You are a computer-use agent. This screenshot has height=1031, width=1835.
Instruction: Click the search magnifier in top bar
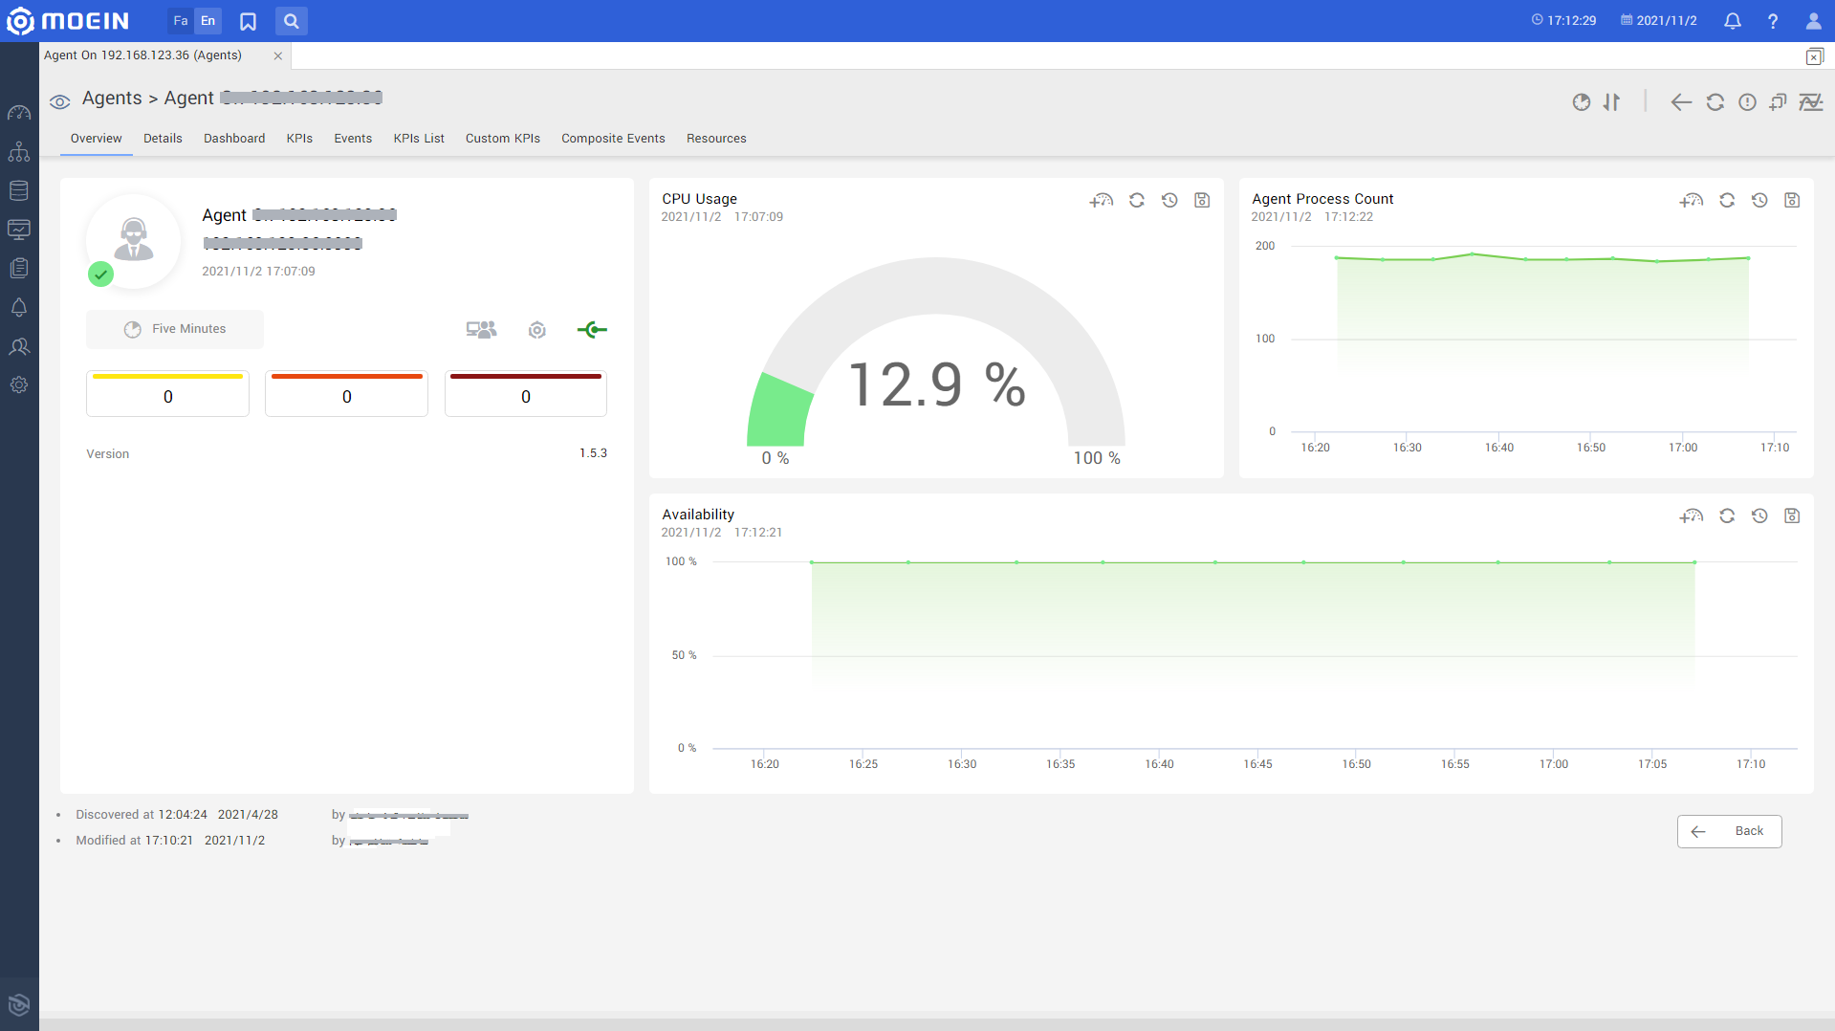click(x=292, y=21)
